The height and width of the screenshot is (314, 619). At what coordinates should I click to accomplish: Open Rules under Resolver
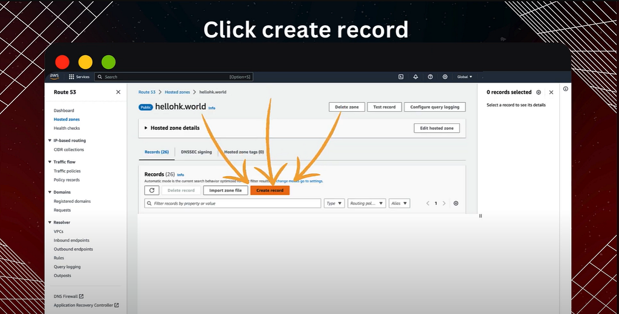click(59, 258)
